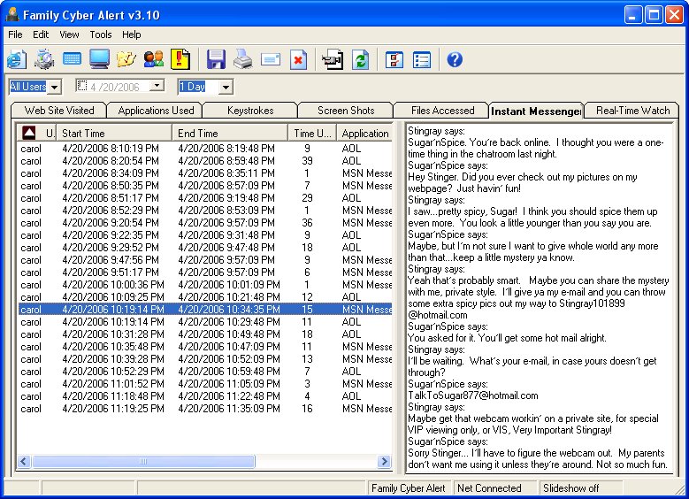
Task: Select the row starting 4/20/2006 10:31:28 PM
Action: tap(205, 334)
